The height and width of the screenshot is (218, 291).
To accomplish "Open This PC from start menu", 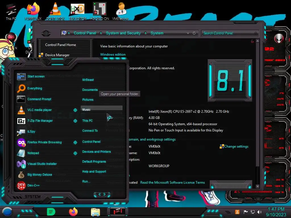I will click(88, 121).
